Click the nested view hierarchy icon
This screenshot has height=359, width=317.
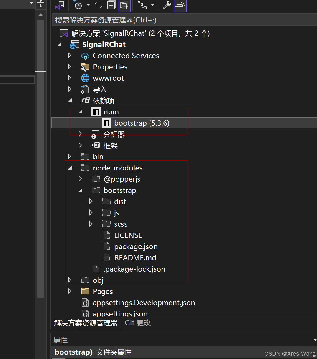[x=142, y=5]
